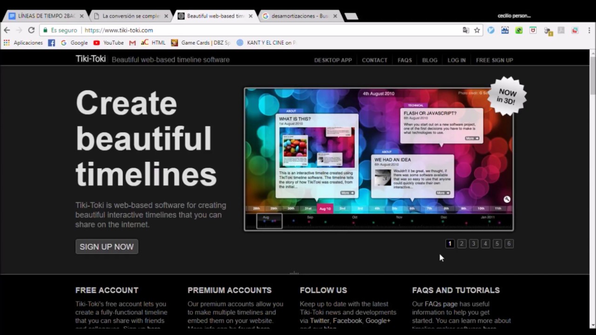
Task: Open the Game Cards | DBZ bookmark
Action: pyautogui.click(x=201, y=43)
